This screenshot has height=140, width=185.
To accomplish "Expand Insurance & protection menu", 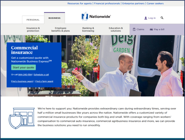I will [x=33, y=29].
